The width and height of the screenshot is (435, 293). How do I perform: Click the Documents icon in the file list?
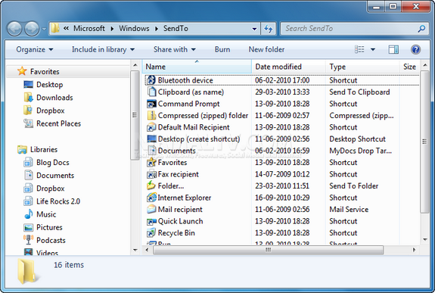151,151
